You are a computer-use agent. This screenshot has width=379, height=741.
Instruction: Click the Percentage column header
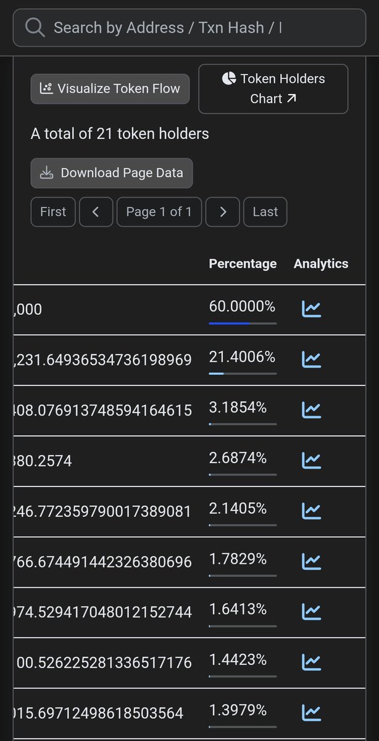click(x=243, y=264)
